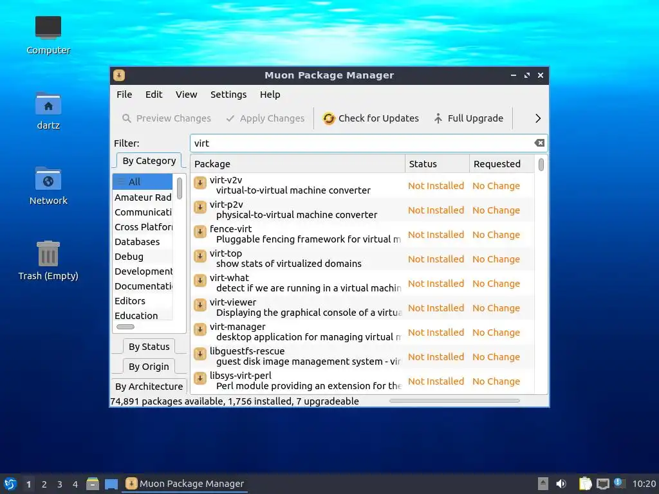Click the package list horizontal scrollbar

coord(454,401)
